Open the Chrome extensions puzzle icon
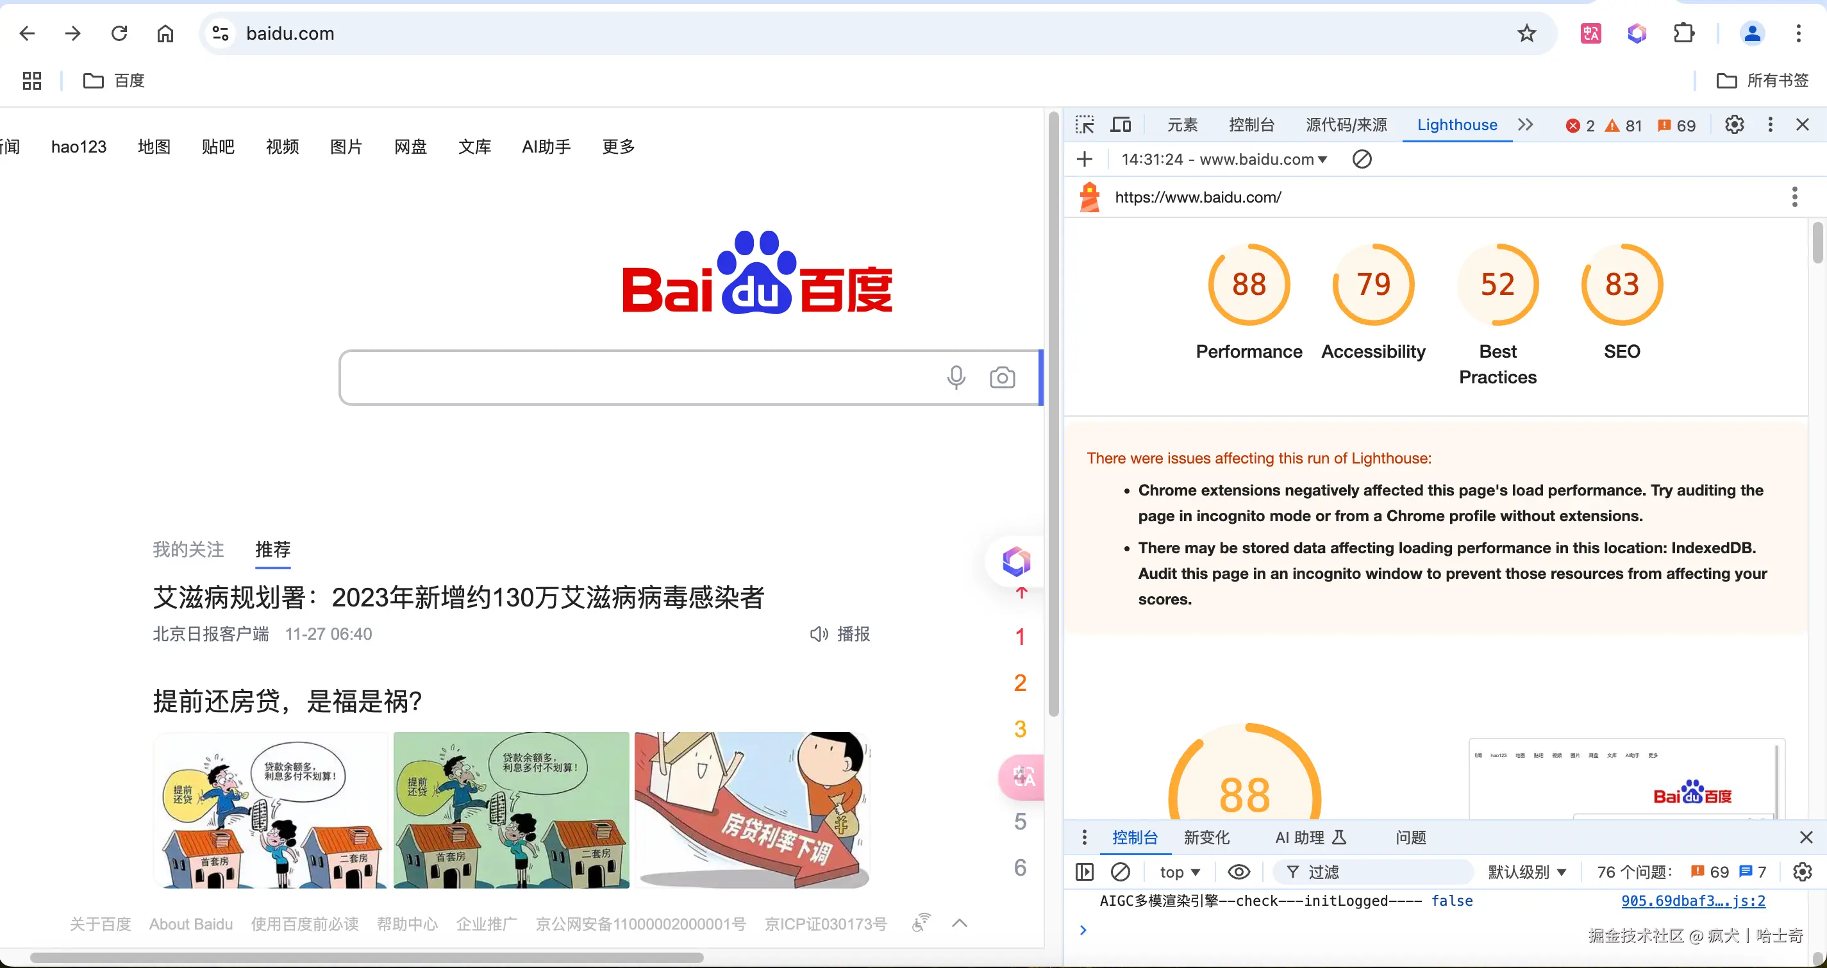 [x=1684, y=33]
